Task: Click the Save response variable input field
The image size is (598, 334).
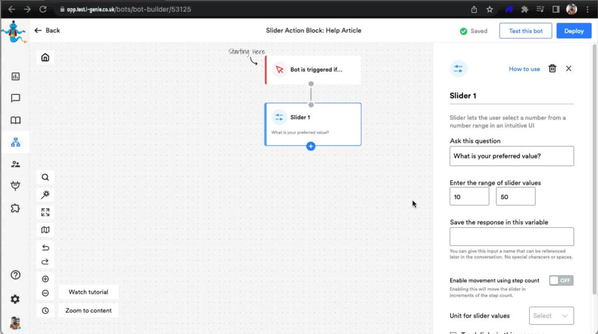Action: [511, 237]
